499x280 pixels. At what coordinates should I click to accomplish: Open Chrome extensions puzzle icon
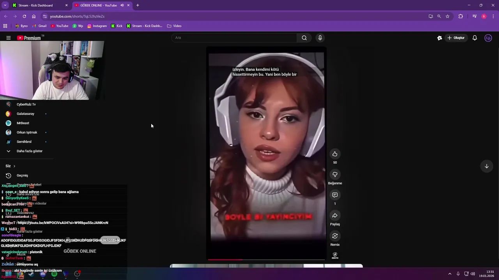click(461, 16)
